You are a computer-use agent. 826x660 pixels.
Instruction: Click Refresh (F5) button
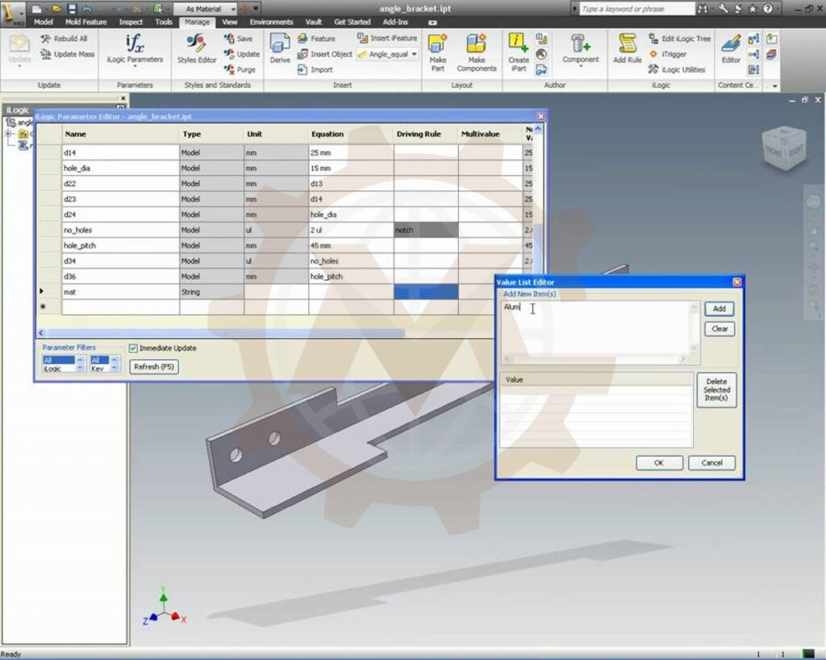154,366
